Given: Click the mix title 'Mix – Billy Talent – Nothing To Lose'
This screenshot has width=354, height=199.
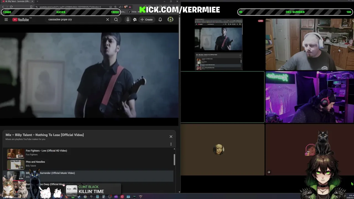Looking at the screenshot, I should click(45, 135).
